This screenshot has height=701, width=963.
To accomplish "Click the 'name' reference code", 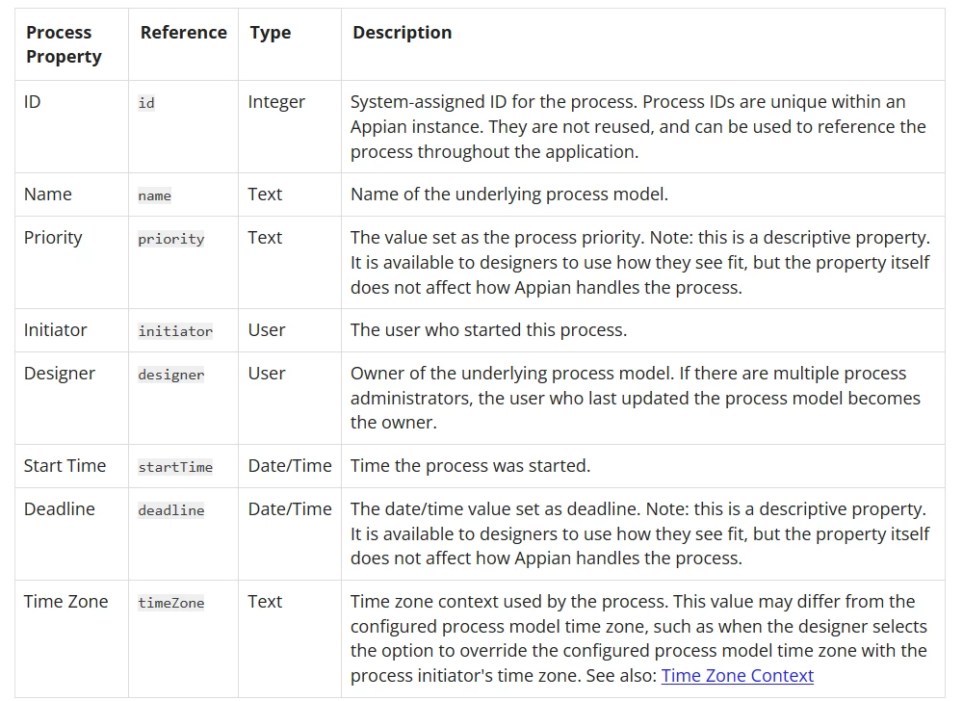I will coord(155,195).
